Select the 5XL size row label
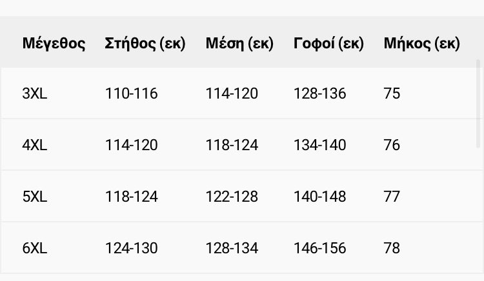The width and height of the screenshot is (484, 281). click(x=35, y=197)
